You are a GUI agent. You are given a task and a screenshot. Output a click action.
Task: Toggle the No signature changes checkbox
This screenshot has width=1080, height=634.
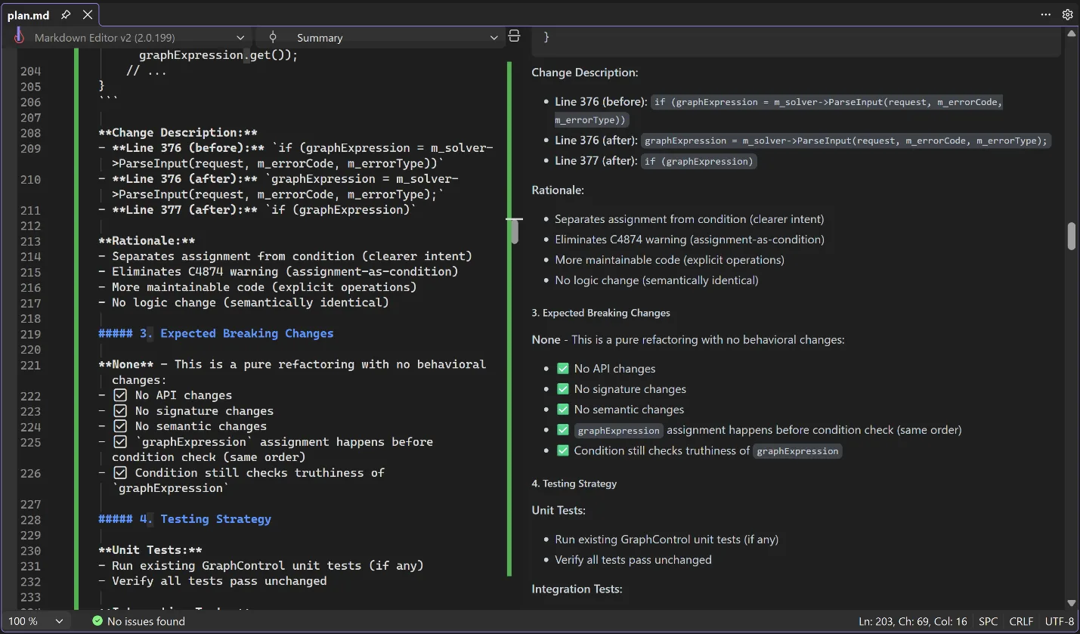(x=563, y=388)
